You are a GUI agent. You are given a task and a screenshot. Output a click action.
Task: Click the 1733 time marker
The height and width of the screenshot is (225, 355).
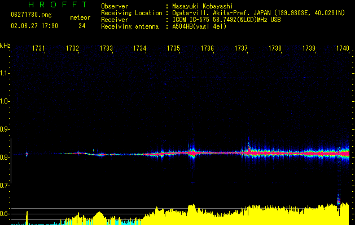(x=106, y=48)
